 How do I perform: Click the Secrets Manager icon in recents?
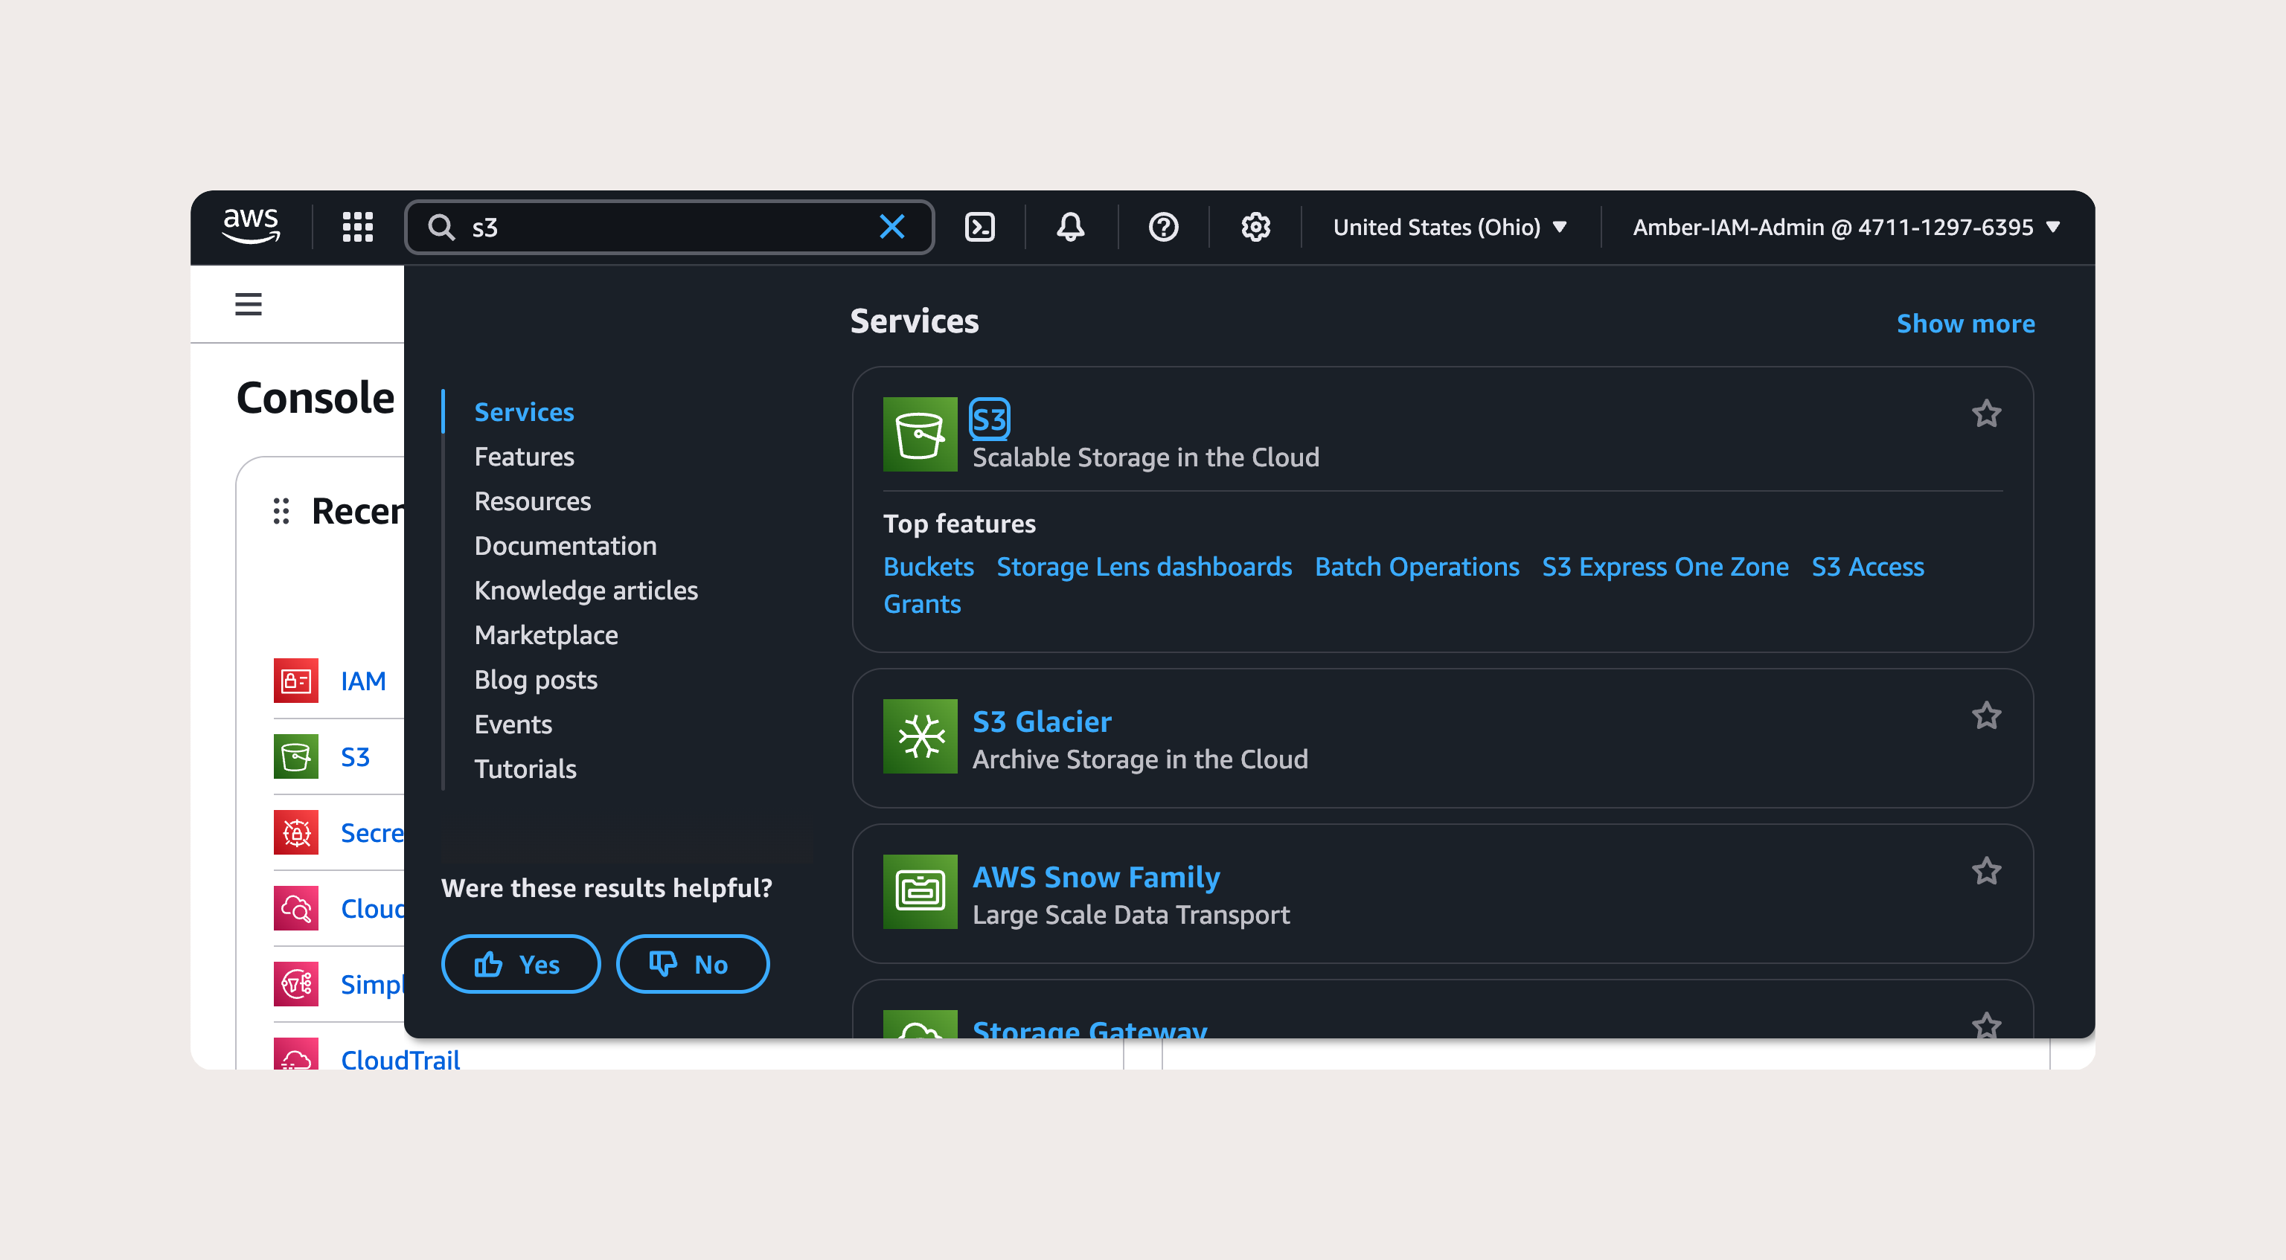[x=295, y=832]
